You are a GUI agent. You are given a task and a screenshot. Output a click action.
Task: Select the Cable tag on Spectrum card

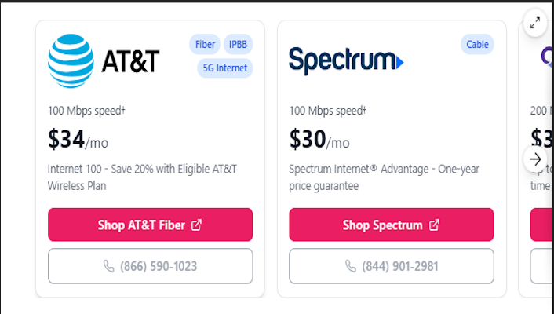point(477,44)
